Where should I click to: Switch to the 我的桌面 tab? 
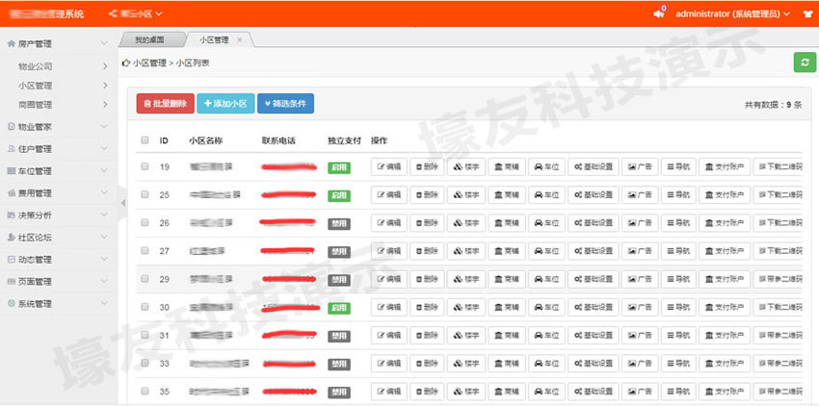[x=149, y=39]
